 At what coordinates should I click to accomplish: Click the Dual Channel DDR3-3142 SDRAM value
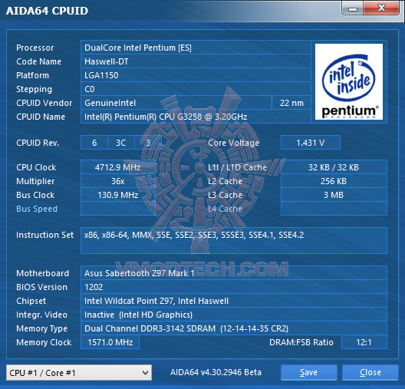pyautogui.click(x=234, y=328)
